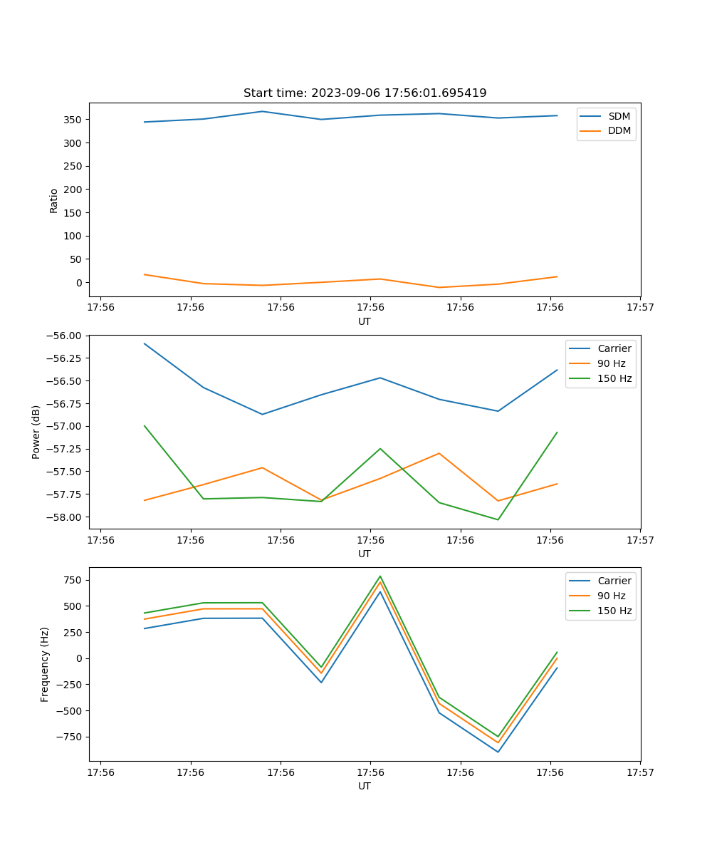Image resolution: width=712 pixels, height=855 pixels.
Task: Click the SDM entry in the Ratio legend
Action: point(618,116)
